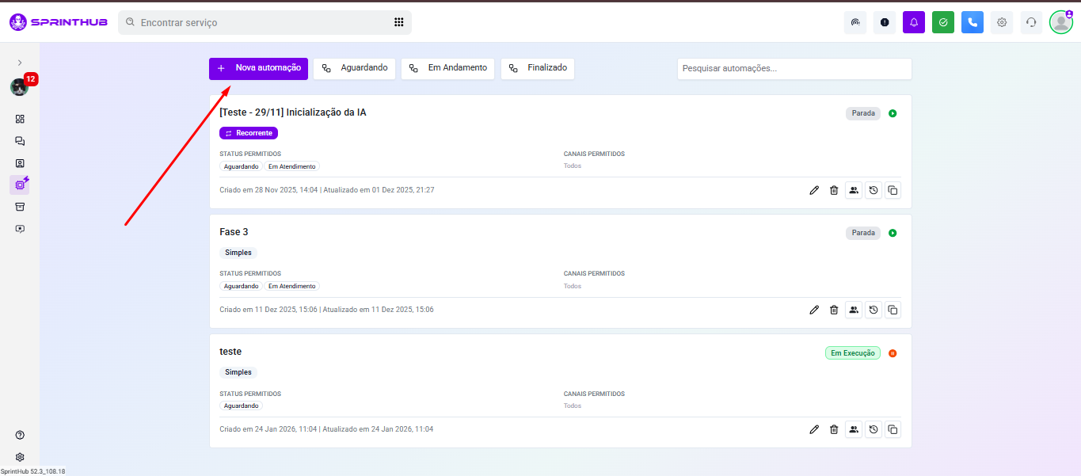The image size is (1081, 476).
Task: Click the green checkmark tasks icon
Action: (943, 23)
